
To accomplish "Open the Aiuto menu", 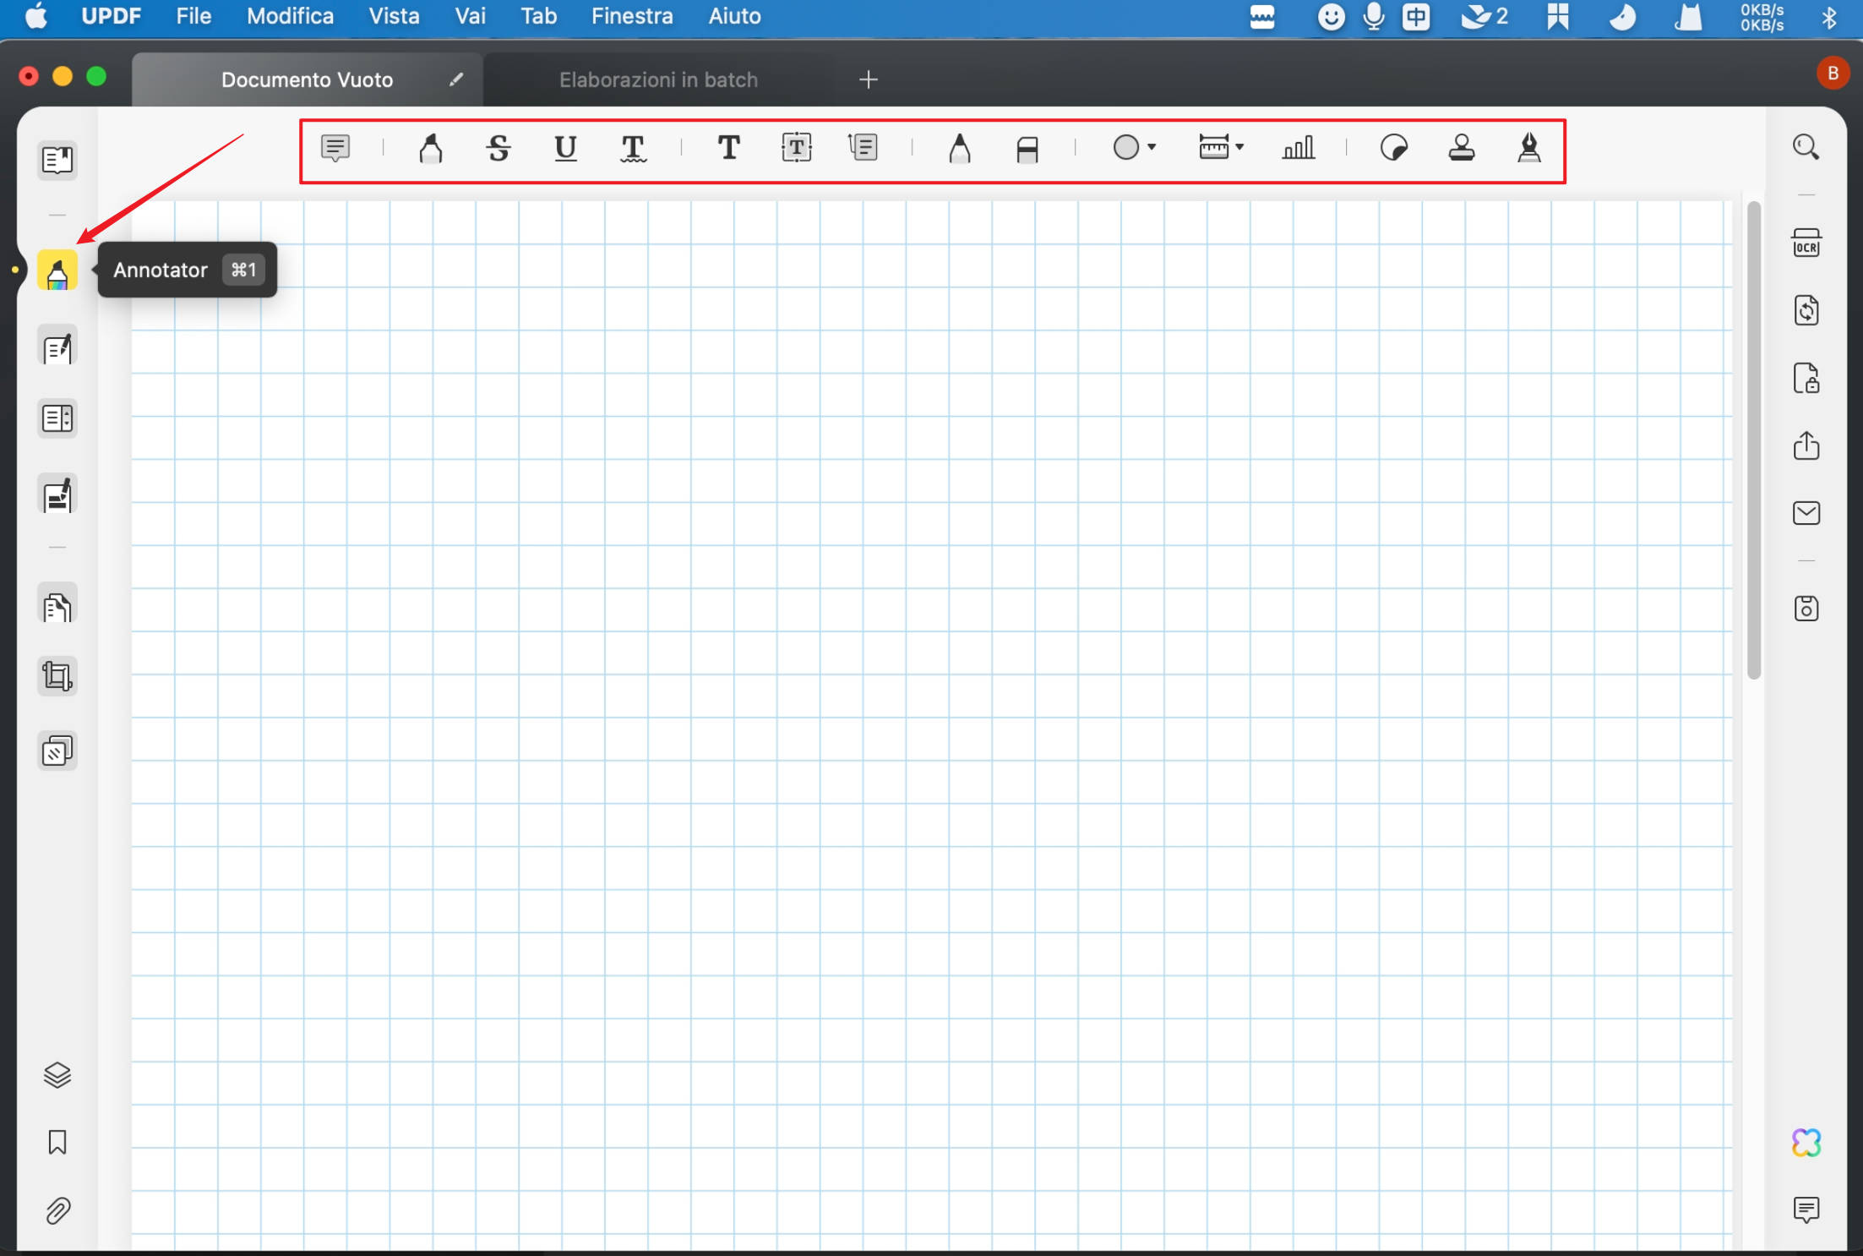I will click(x=734, y=16).
